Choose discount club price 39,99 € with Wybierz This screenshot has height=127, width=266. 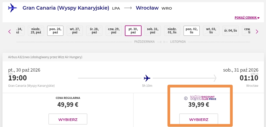[199, 119]
